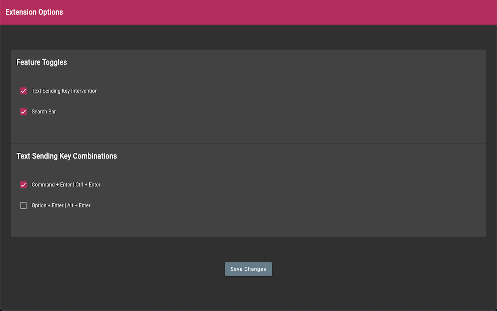Click the Extension Options title

[x=34, y=12]
